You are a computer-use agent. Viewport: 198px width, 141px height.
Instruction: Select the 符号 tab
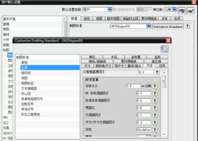162,66
